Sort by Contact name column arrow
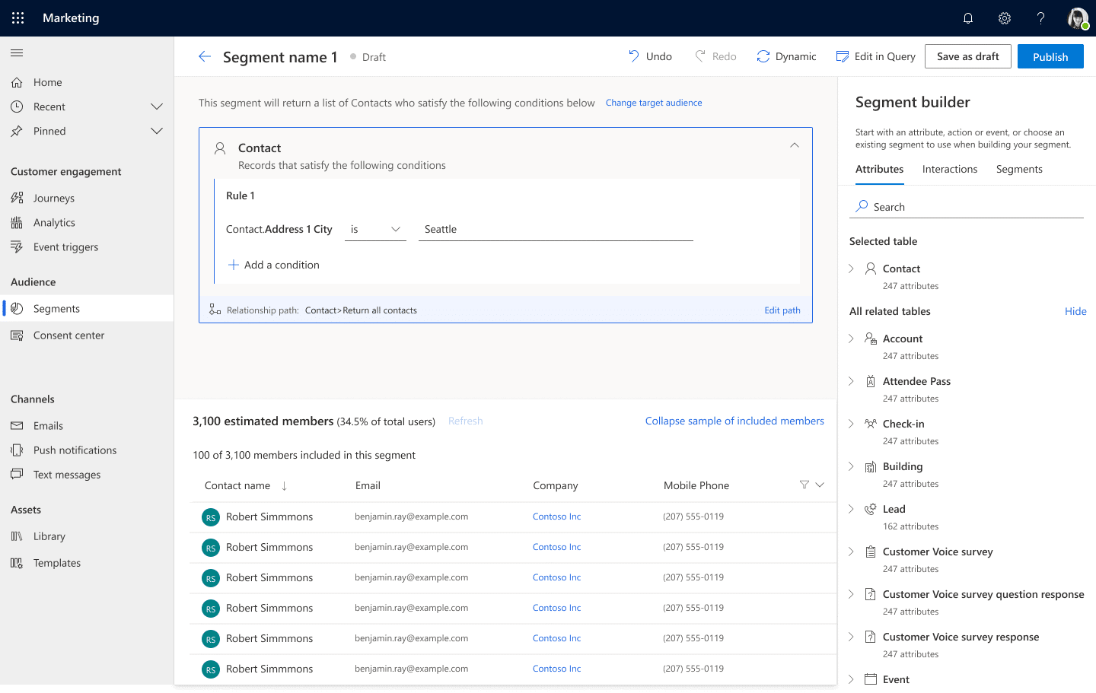 point(285,486)
